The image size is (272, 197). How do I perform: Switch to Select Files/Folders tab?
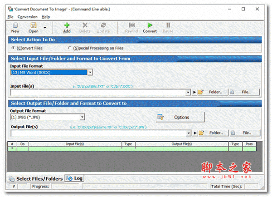[x=36, y=178]
